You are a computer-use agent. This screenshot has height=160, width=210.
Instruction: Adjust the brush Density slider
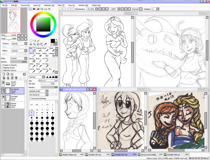click(49, 87)
